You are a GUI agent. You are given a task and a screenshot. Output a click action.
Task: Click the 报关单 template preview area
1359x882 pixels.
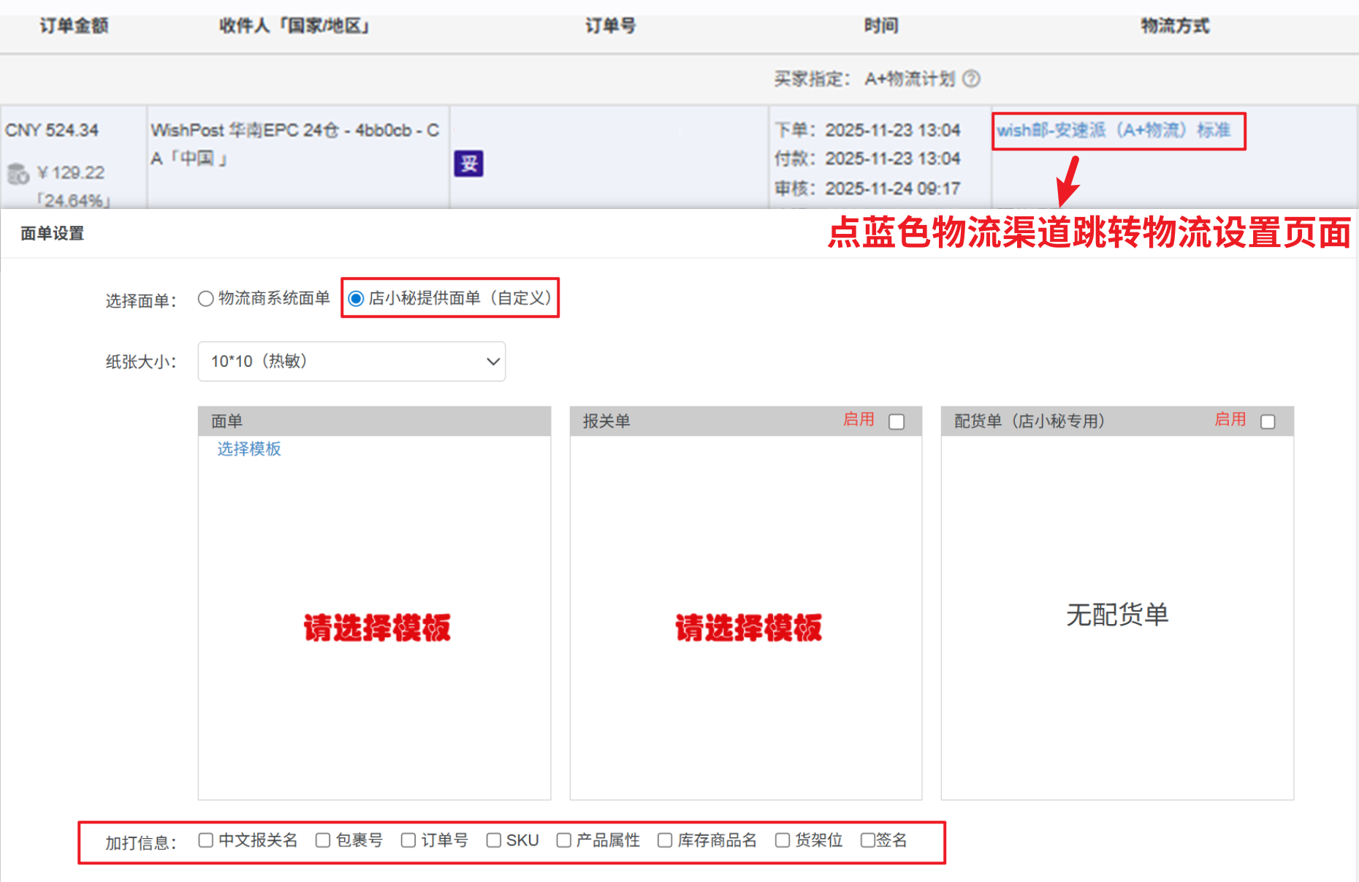coord(745,627)
